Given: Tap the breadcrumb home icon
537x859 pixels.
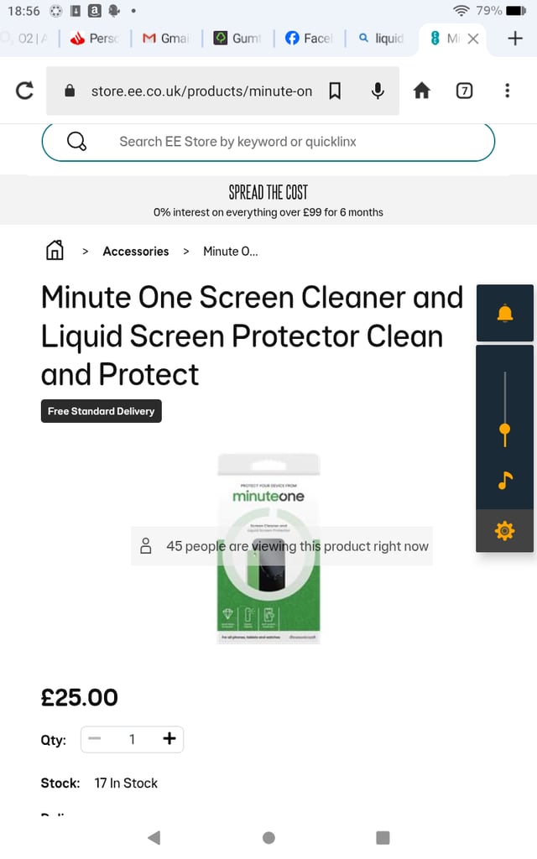Looking at the screenshot, I should tap(55, 250).
